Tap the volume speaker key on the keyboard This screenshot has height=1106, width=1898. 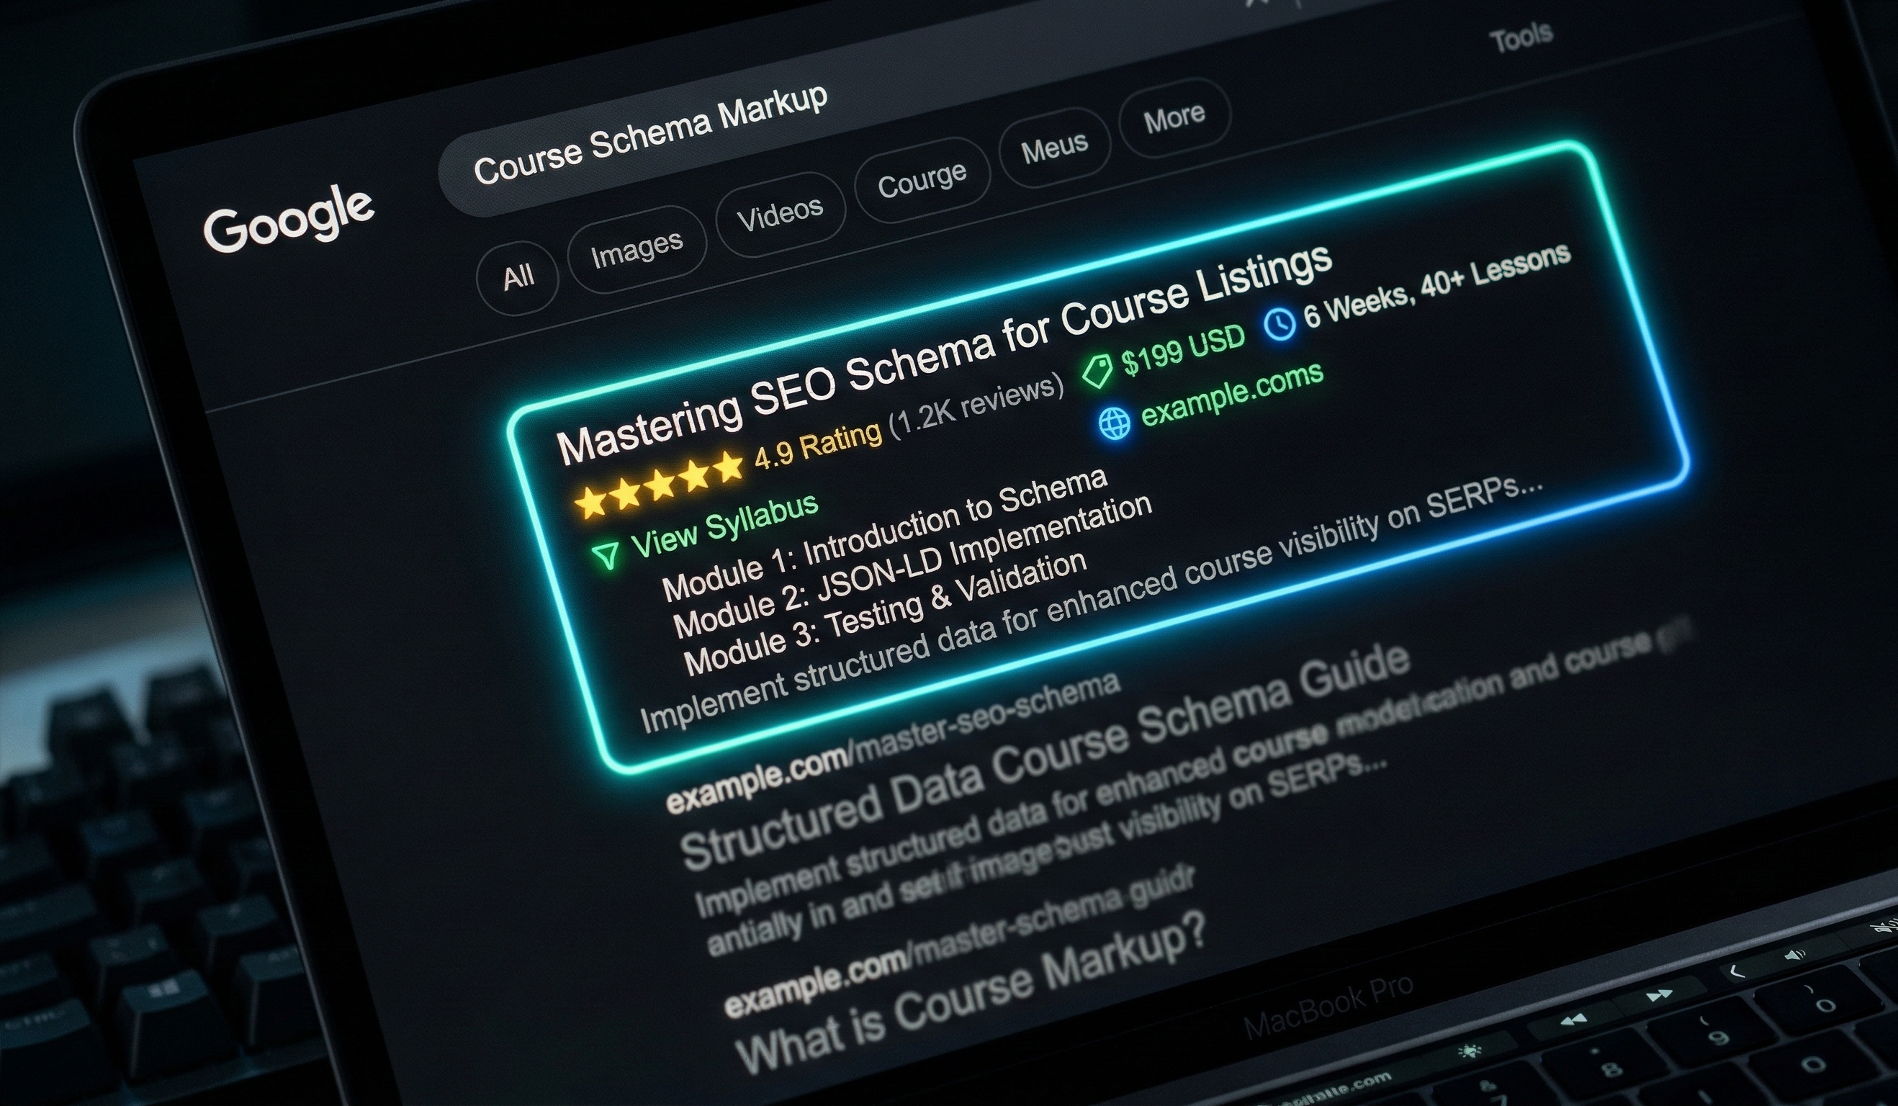pos(1795,956)
